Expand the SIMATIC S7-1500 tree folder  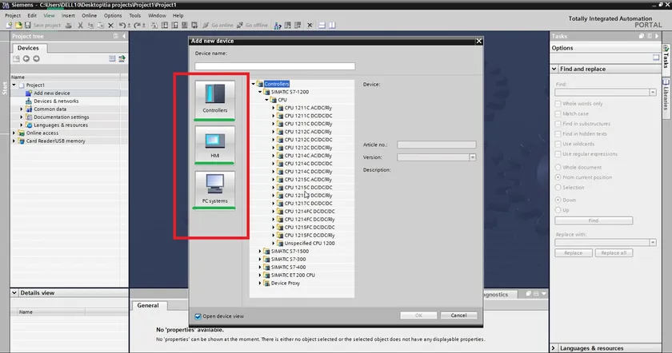260,251
